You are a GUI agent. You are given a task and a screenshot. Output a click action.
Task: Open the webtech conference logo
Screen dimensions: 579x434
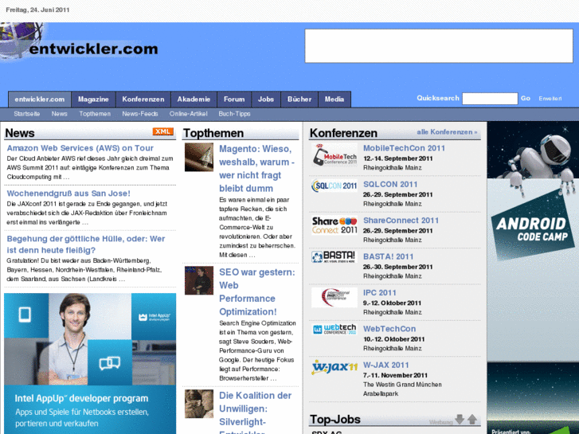point(334,329)
